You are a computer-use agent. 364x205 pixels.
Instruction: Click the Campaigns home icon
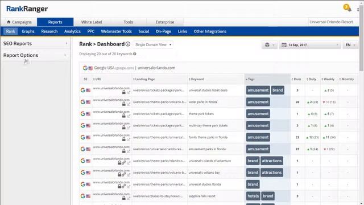tap(9, 22)
